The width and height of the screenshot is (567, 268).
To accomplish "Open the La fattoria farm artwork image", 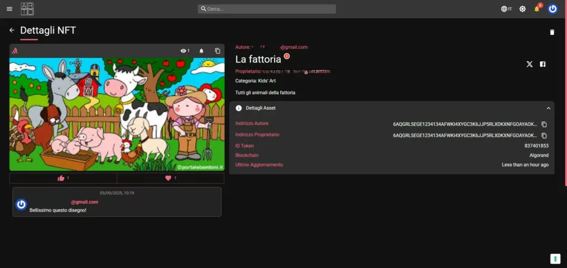I will [x=117, y=114].
